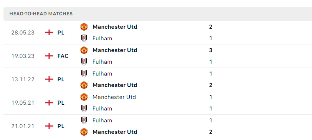Select the FAC competition label
The height and width of the screenshot is (140, 312).
(63, 56)
